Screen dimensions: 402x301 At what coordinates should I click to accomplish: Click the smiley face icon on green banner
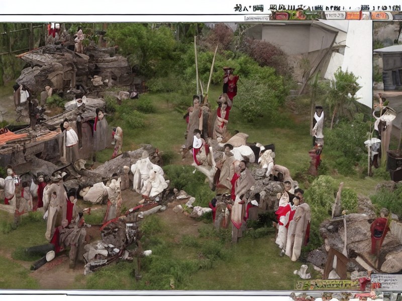click(299, 285)
